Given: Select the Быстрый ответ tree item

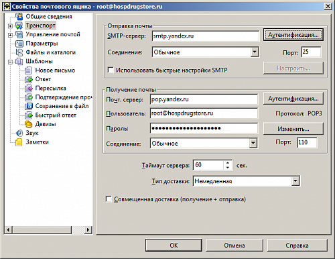Looking at the screenshot, I should pyautogui.click(x=56, y=115).
